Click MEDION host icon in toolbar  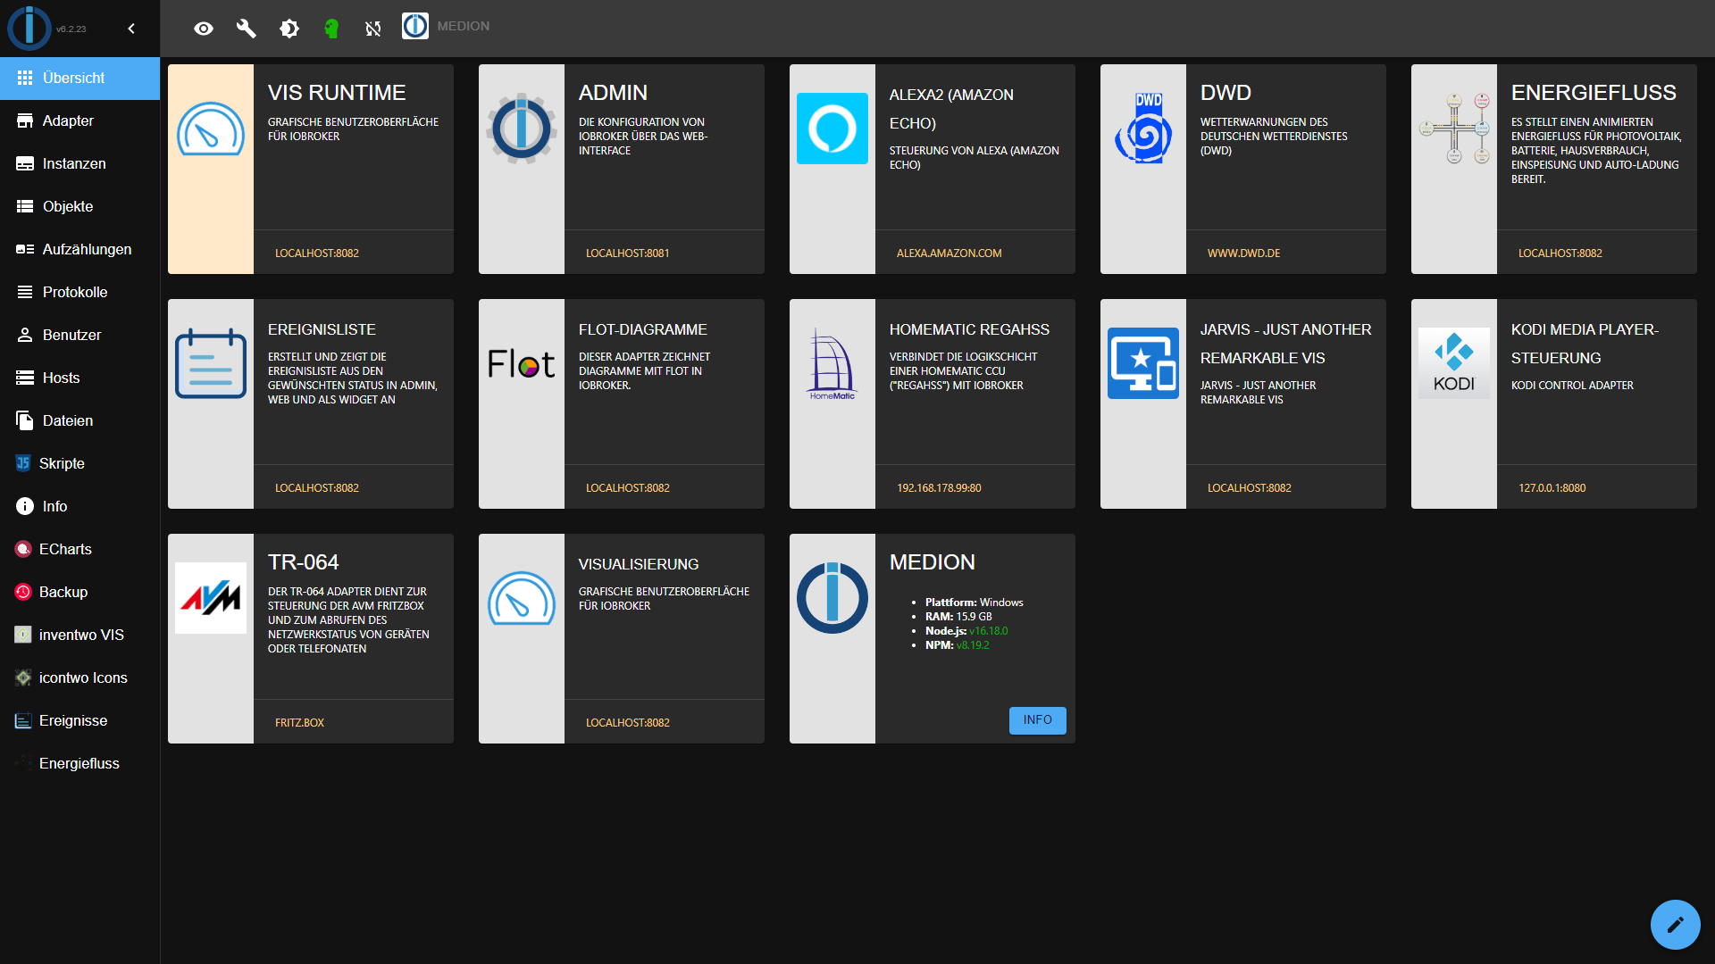coord(415,26)
